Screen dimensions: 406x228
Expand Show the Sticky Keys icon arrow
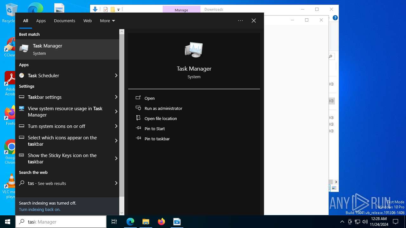tap(116, 158)
